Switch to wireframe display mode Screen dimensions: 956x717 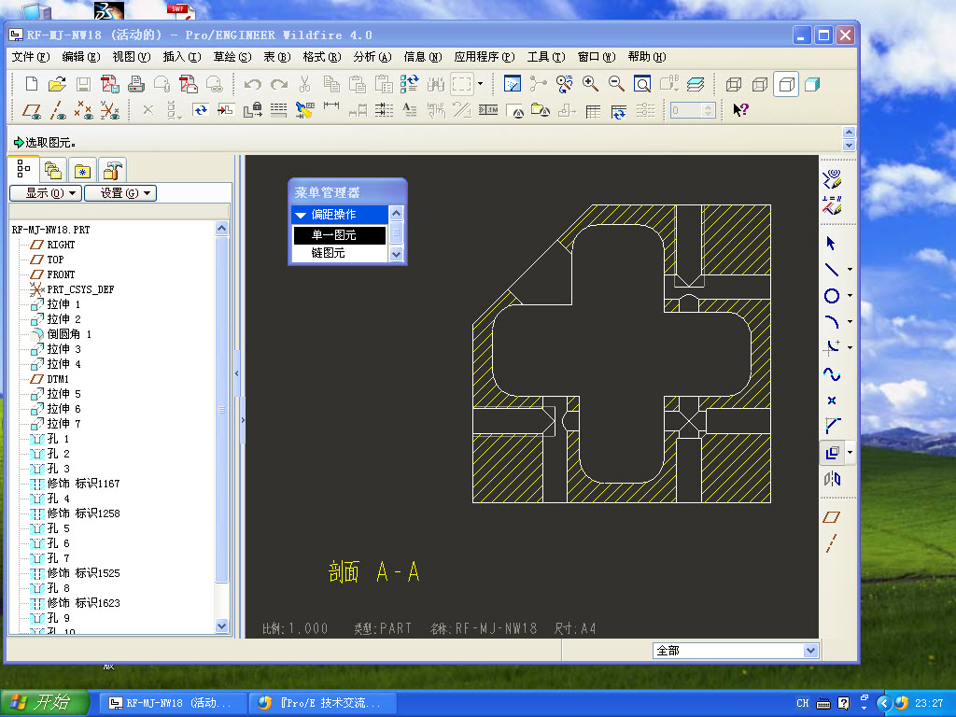coord(734,84)
